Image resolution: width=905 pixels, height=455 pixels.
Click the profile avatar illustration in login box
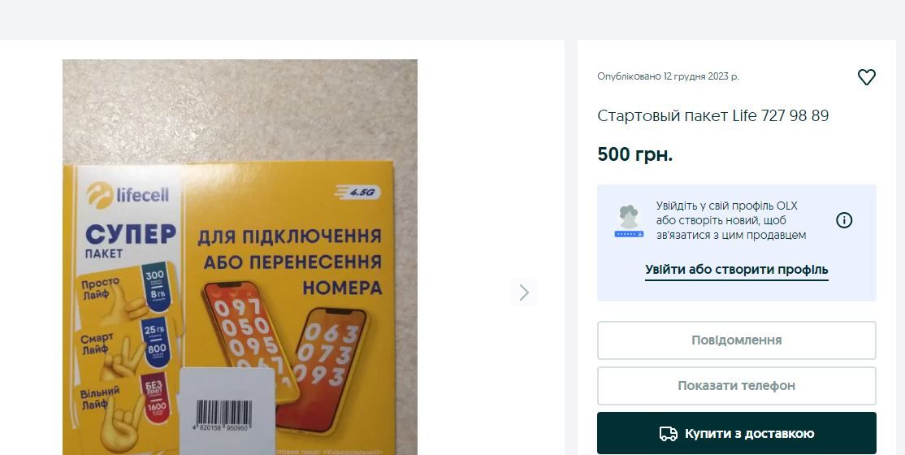[x=629, y=220]
